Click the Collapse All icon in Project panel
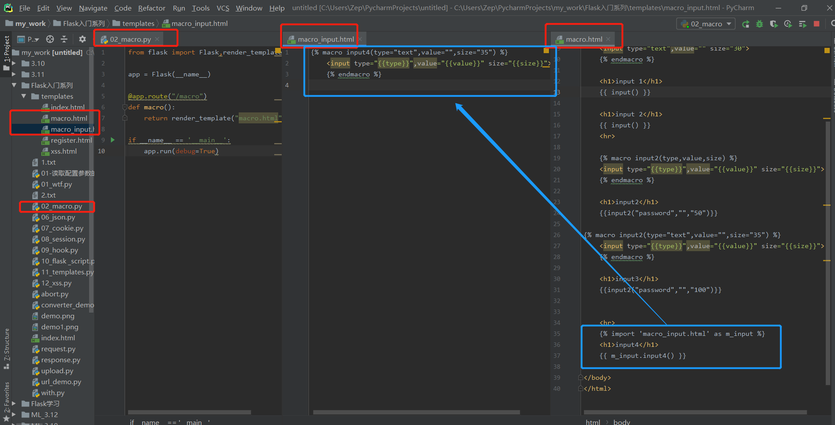The image size is (835, 425). point(64,39)
